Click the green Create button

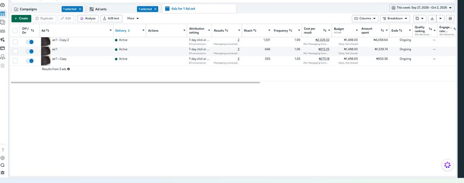21,18
